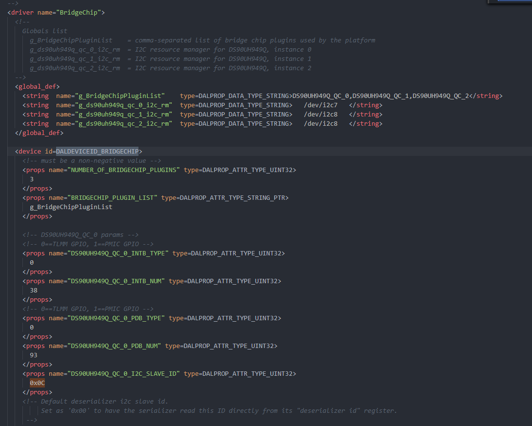Click the INTB_NUM value 38
The width and height of the screenshot is (532, 426).
click(34, 290)
